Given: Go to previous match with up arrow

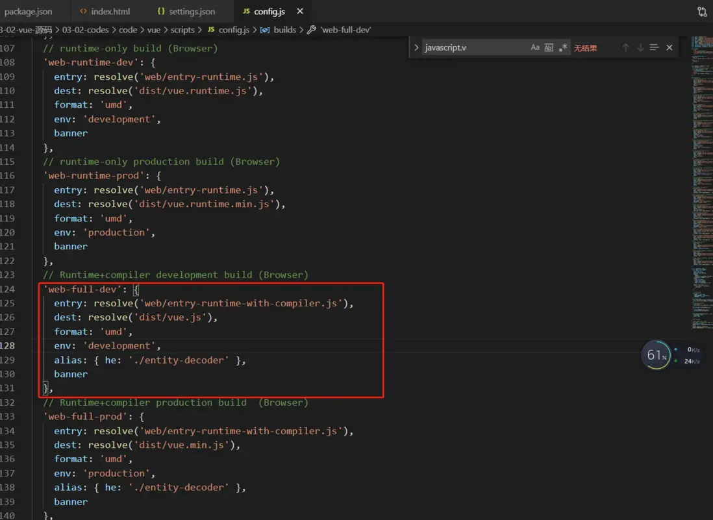Looking at the screenshot, I should [626, 47].
